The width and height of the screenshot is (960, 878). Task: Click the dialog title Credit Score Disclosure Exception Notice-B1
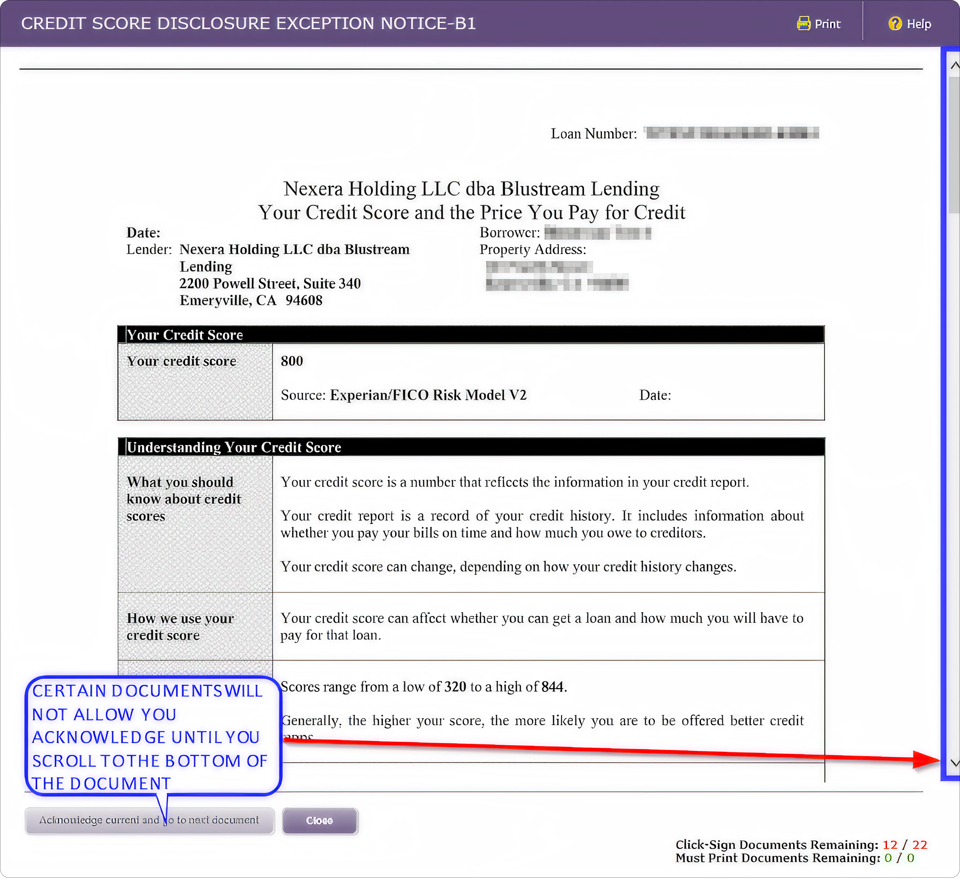(x=248, y=23)
